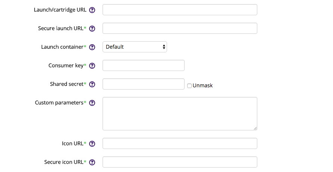Open help for Launch/cartridge URL
333x172 pixels.
[x=92, y=10]
